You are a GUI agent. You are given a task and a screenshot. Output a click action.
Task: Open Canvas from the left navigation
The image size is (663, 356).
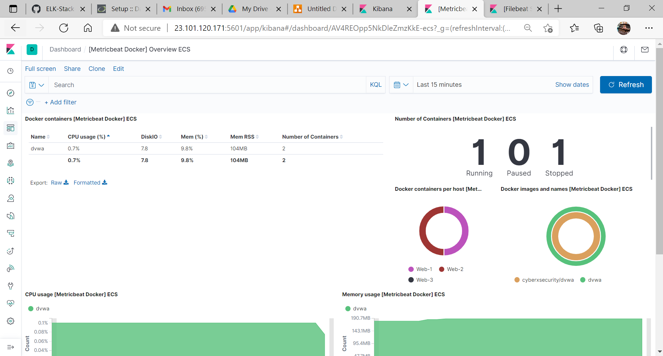pyautogui.click(x=10, y=146)
